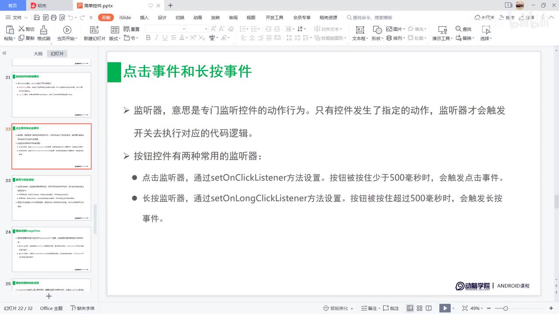This screenshot has width=559, height=314.
Task: Open the Comments (批注) button in status bar
Action: 391,308
